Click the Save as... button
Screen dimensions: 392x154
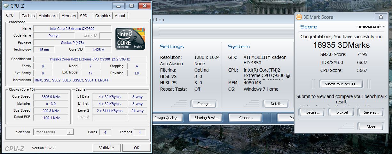[x=371, y=112]
